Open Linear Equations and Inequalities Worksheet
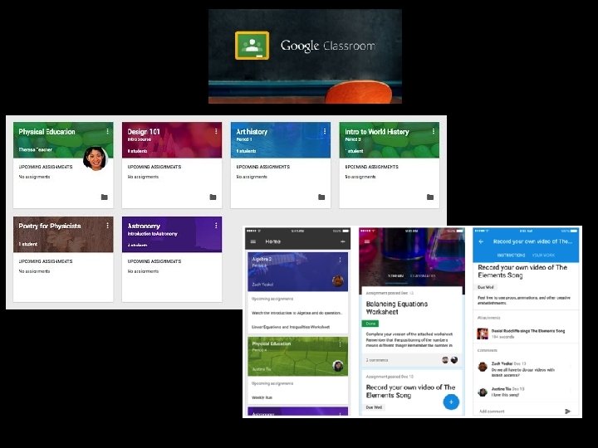This screenshot has height=448, width=598. 291,327
